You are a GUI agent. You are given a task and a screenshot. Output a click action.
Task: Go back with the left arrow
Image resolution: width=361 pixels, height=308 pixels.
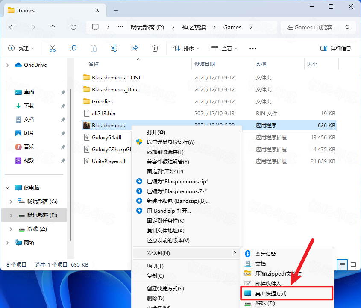click(12, 27)
